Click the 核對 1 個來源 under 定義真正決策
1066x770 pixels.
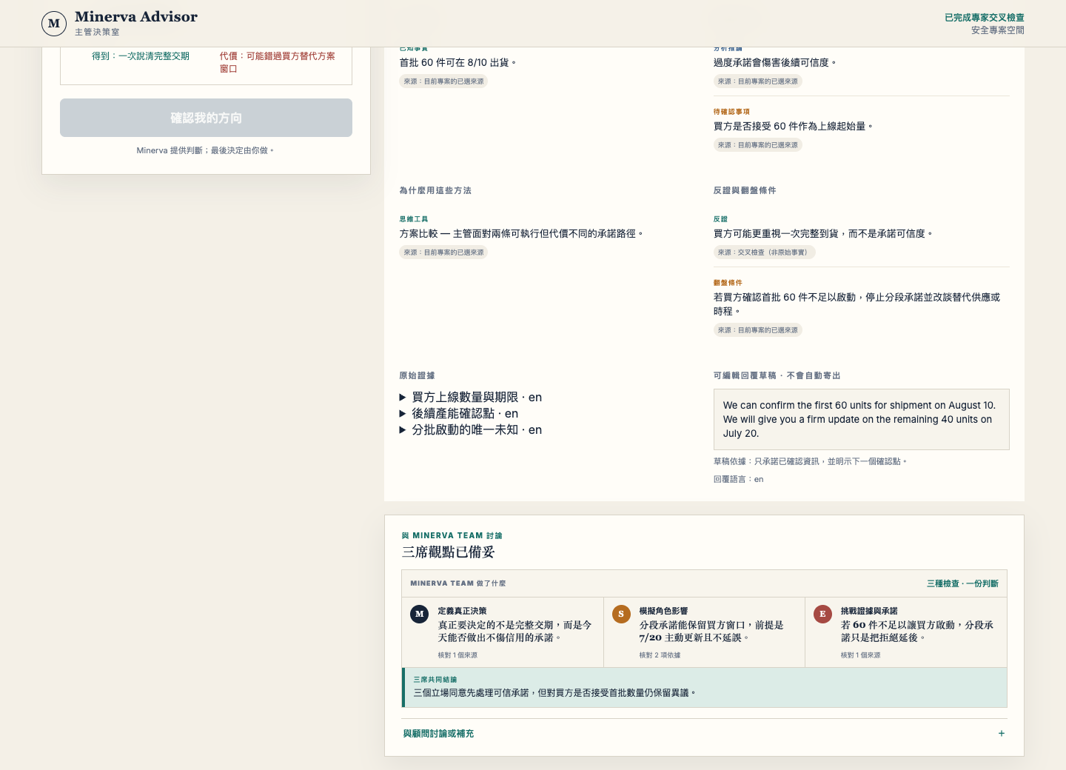457,655
